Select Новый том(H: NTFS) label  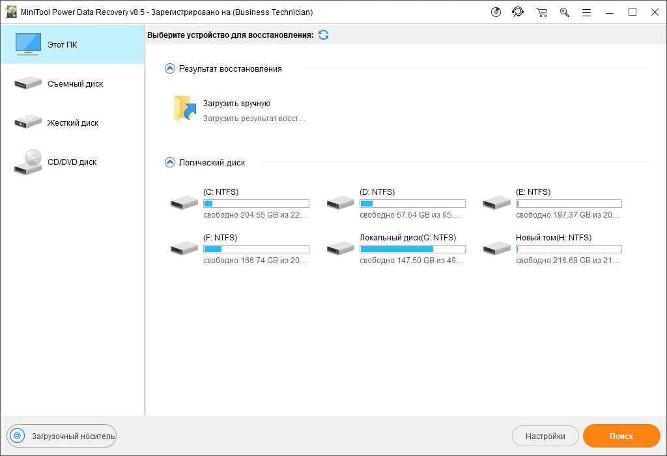(554, 237)
